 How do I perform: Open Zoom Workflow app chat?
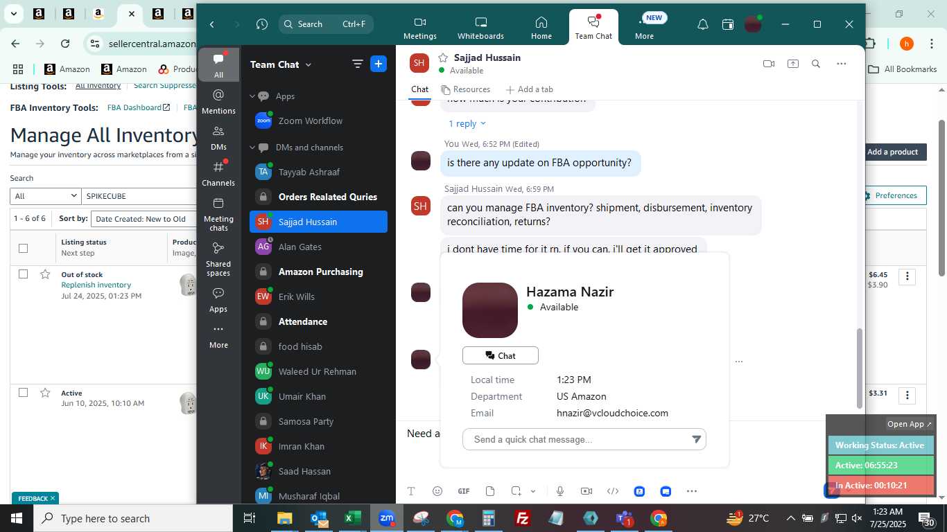pyautogui.click(x=318, y=121)
